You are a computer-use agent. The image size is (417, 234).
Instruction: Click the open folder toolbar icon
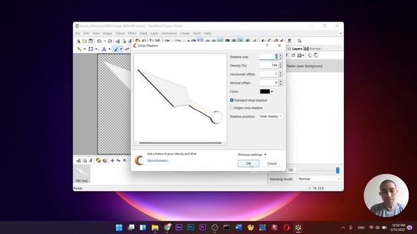click(x=85, y=41)
